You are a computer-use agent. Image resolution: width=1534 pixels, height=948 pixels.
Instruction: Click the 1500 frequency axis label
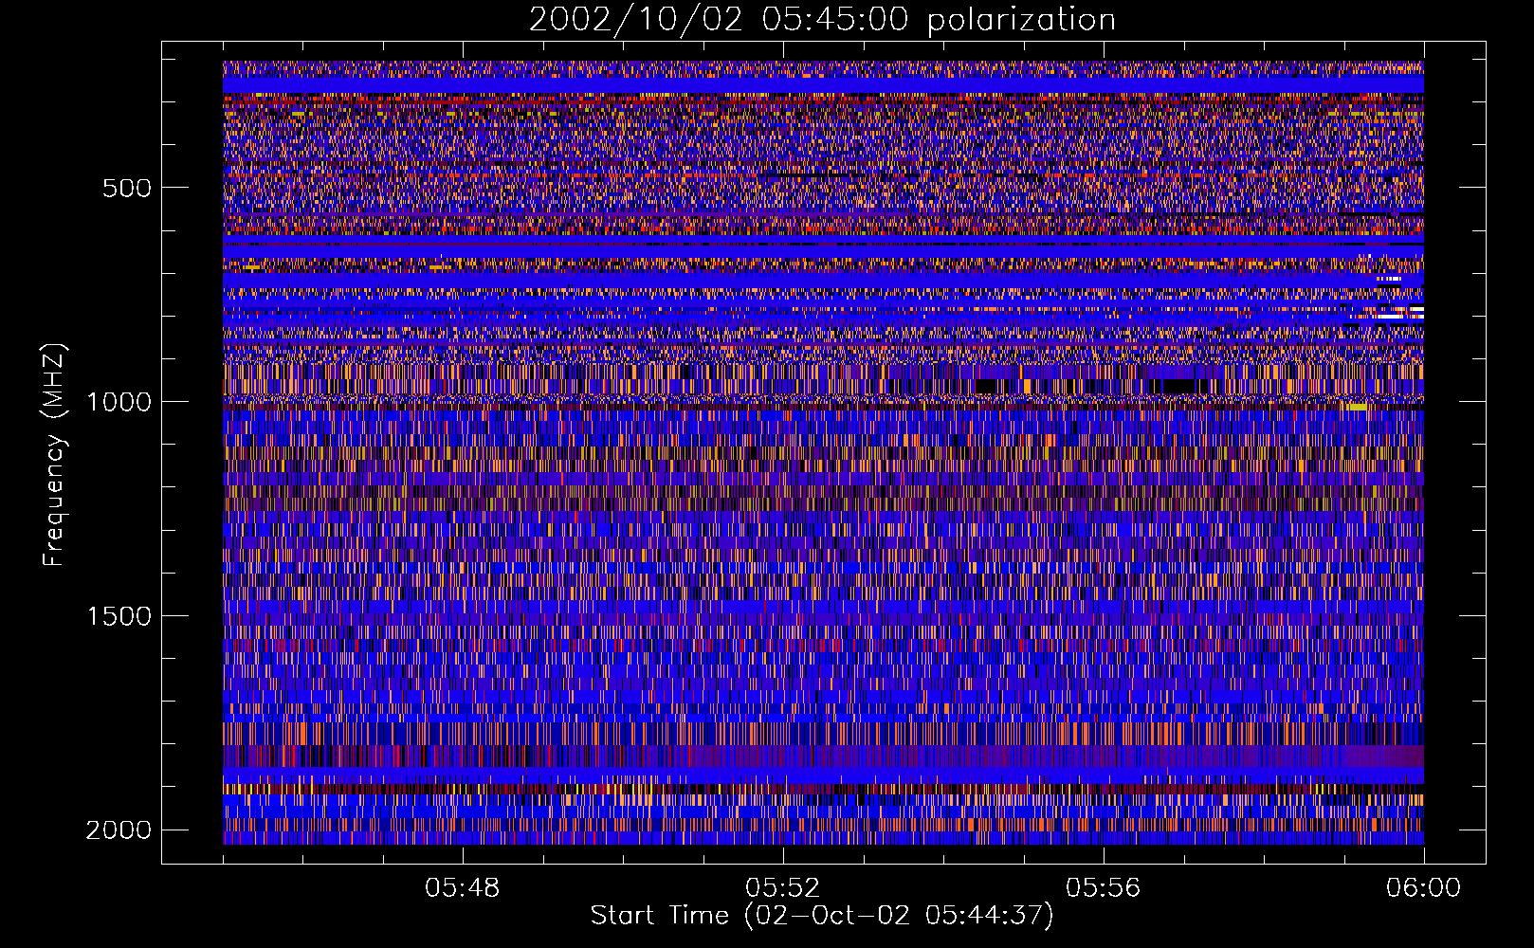click(119, 616)
